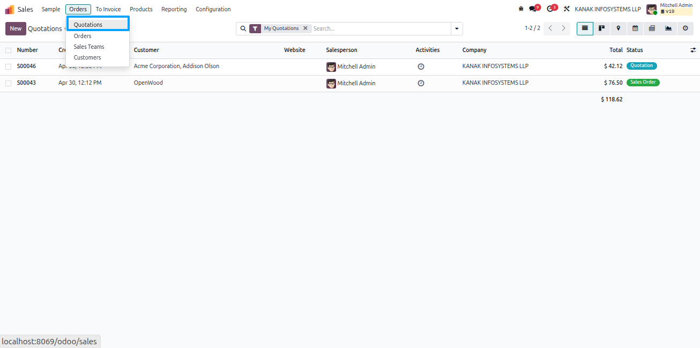700x348 pixels.
Task: Open the Map view
Action: pyautogui.click(x=618, y=28)
